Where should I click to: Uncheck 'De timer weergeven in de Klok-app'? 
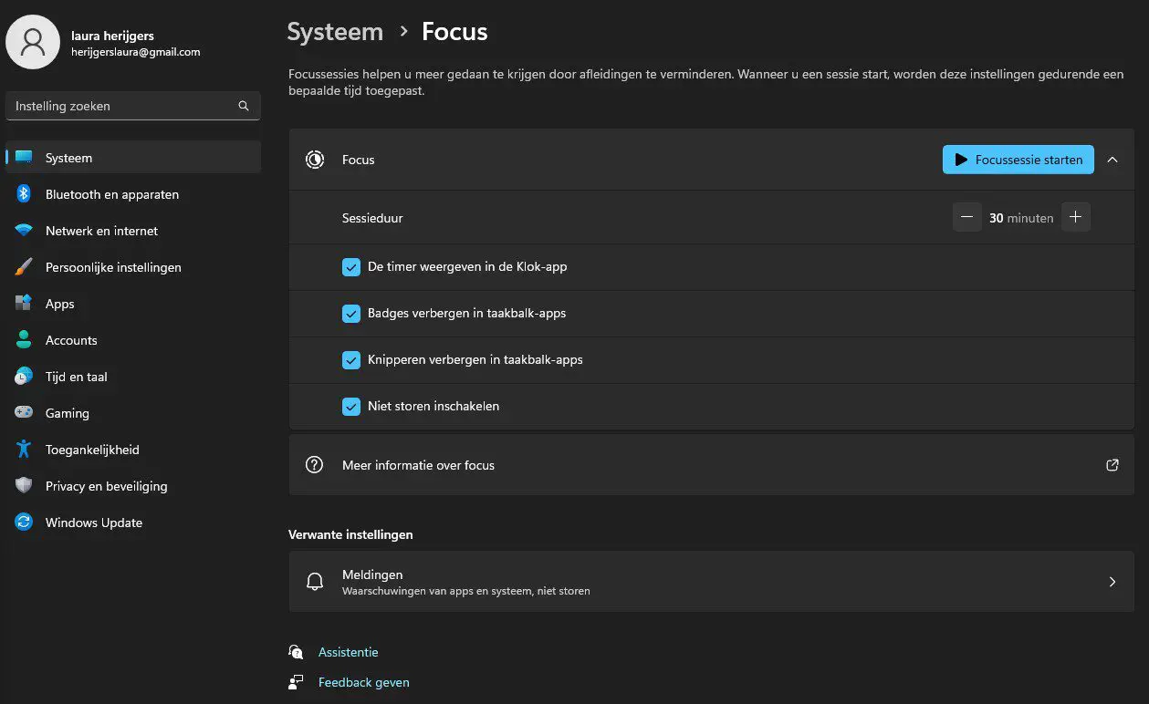[351, 267]
